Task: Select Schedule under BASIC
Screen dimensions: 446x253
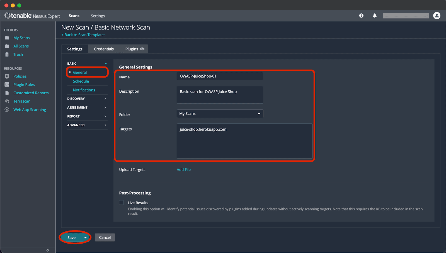Action: coord(81,81)
